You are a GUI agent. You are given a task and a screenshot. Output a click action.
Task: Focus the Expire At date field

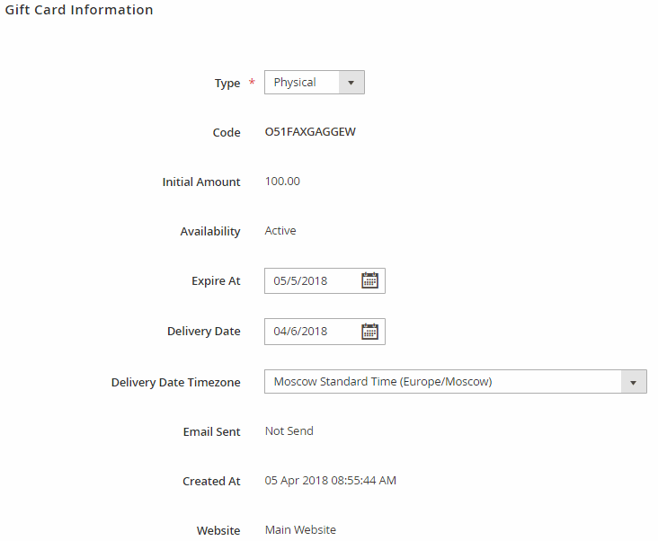(x=325, y=281)
